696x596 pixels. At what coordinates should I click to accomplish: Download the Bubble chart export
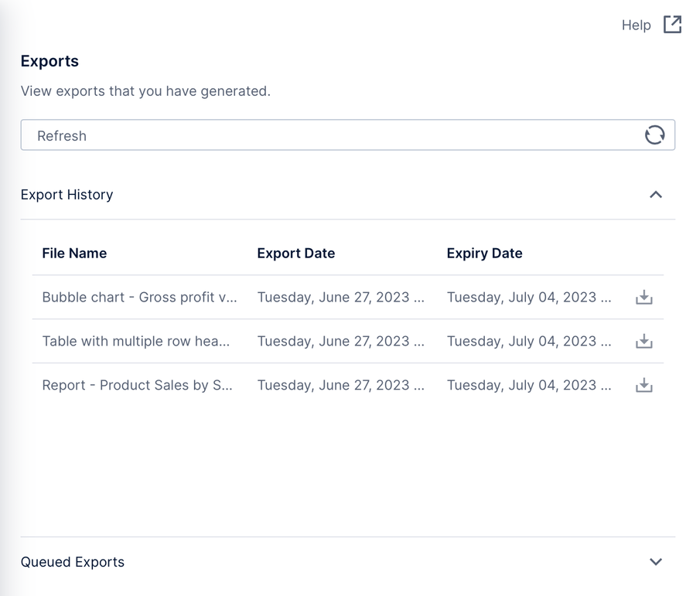pyautogui.click(x=643, y=298)
